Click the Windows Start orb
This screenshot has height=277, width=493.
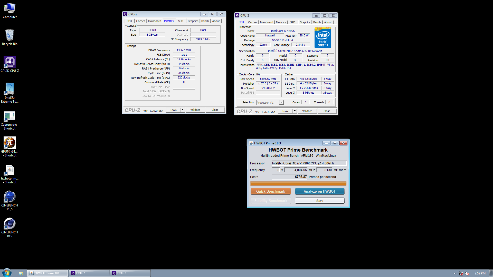tap(7, 273)
